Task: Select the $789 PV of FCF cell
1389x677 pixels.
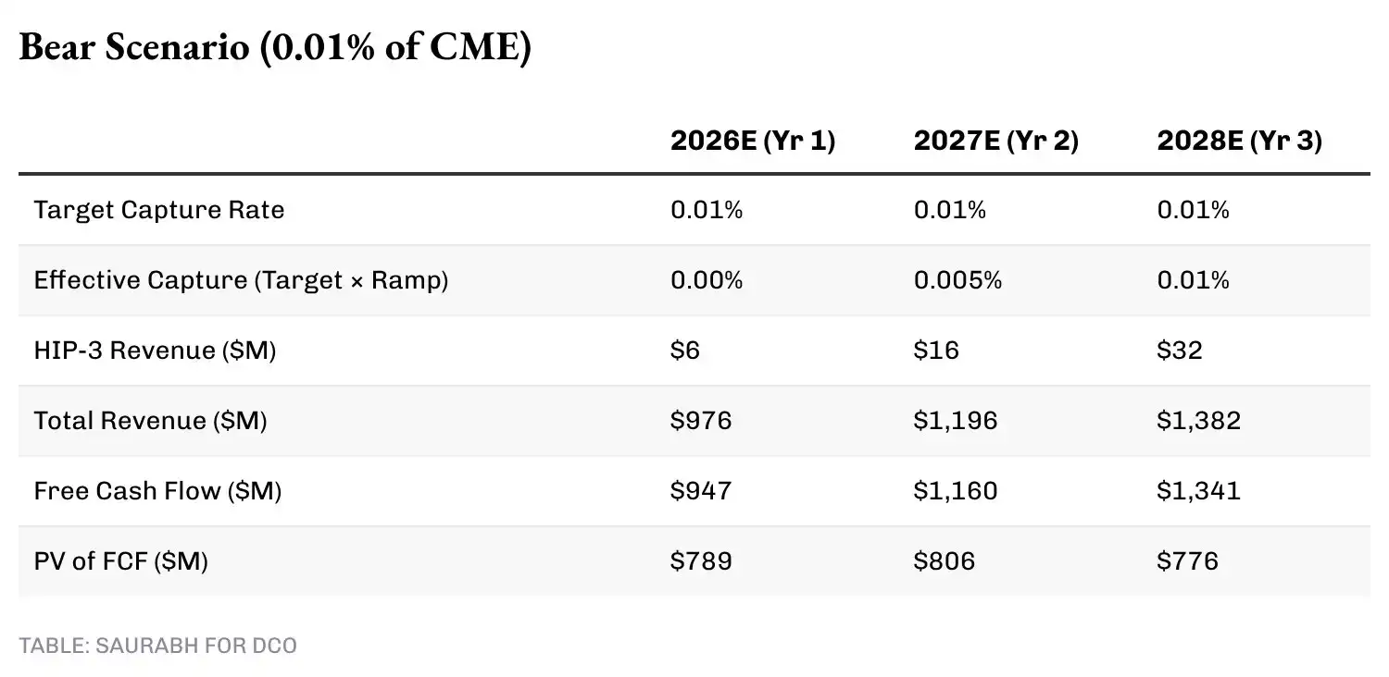Action: point(701,560)
